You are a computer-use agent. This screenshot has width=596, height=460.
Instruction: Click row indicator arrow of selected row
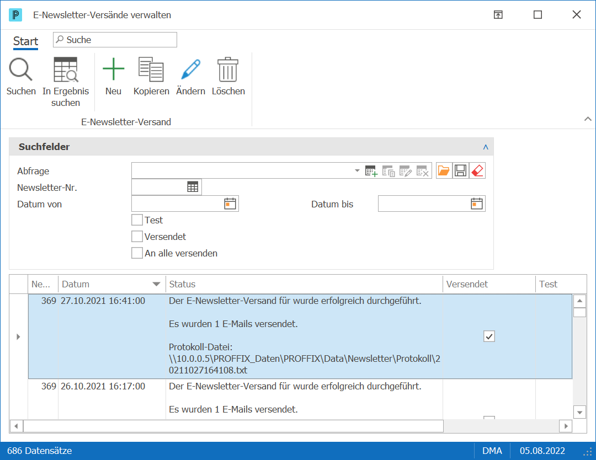(x=18, y=336)
